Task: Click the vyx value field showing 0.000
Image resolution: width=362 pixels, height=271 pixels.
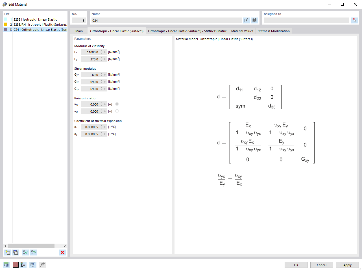Action: coord(91,112)
